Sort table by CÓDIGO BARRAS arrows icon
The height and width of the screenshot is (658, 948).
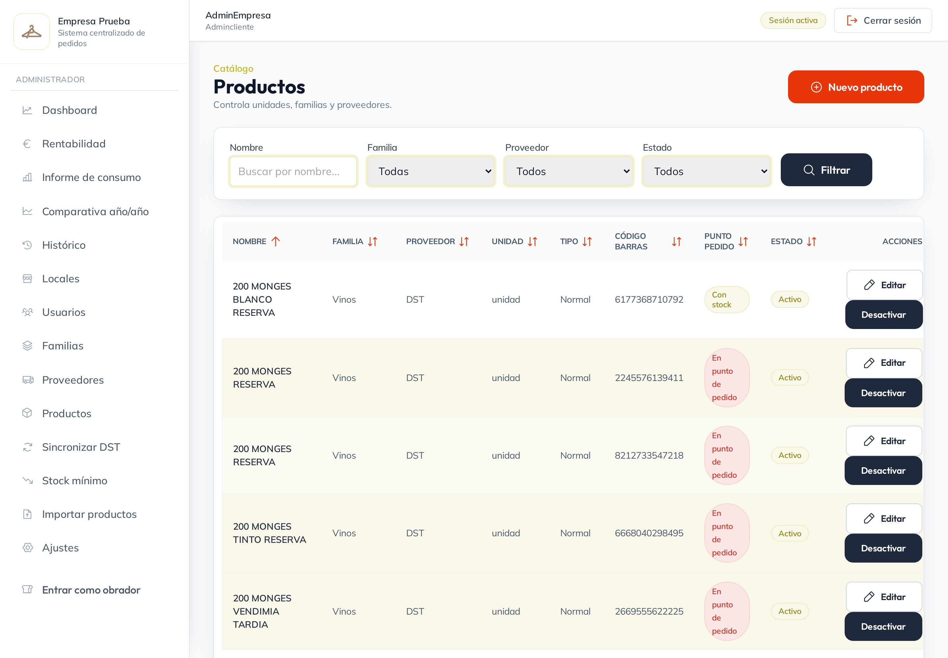coord(676,241)
